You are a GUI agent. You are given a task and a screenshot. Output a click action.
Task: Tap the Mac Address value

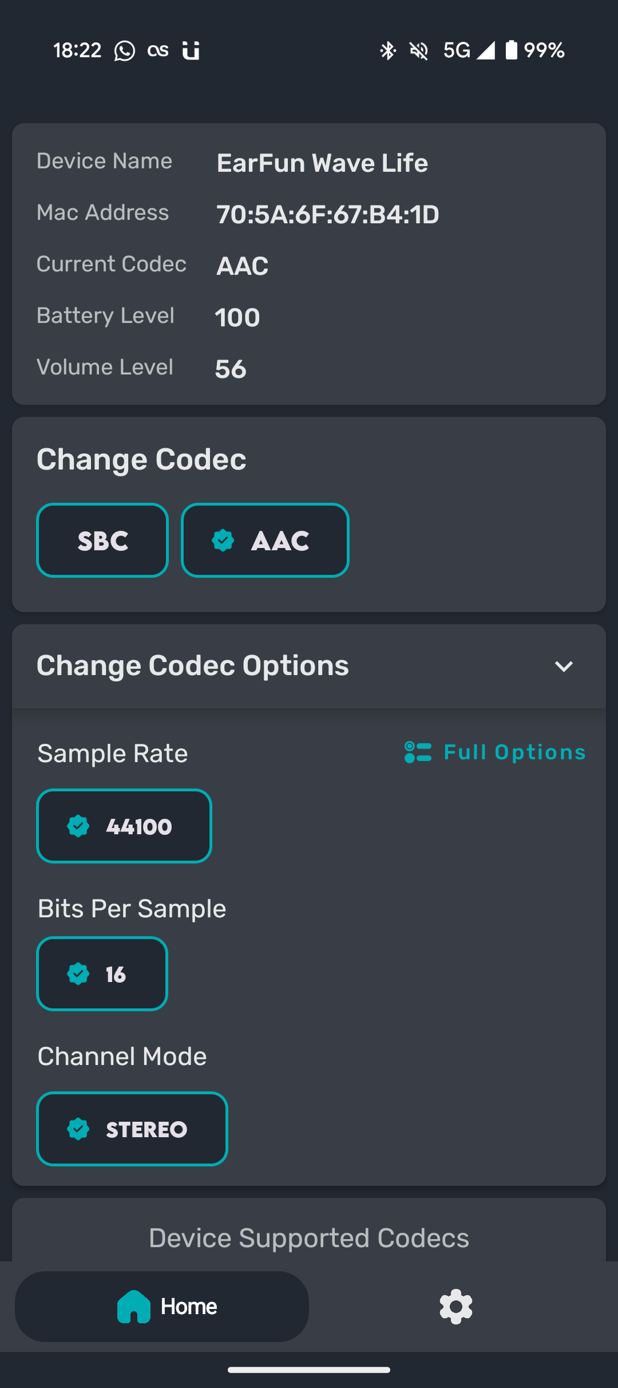coord(328,215)
